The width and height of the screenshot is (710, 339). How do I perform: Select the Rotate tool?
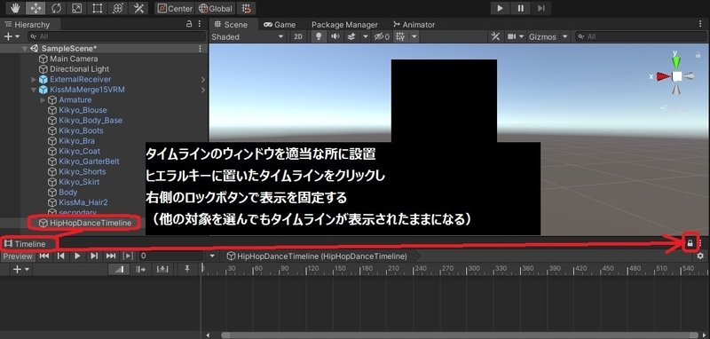(x=56, y=8)
